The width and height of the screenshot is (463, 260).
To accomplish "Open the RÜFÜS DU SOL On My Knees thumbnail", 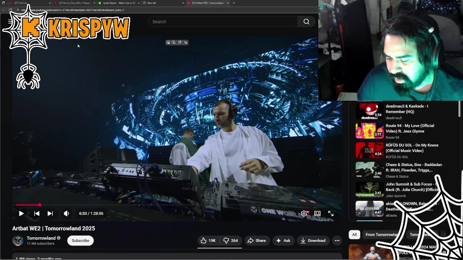I will coord(369,150).
